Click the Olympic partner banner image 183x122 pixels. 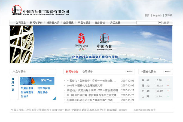91,45
